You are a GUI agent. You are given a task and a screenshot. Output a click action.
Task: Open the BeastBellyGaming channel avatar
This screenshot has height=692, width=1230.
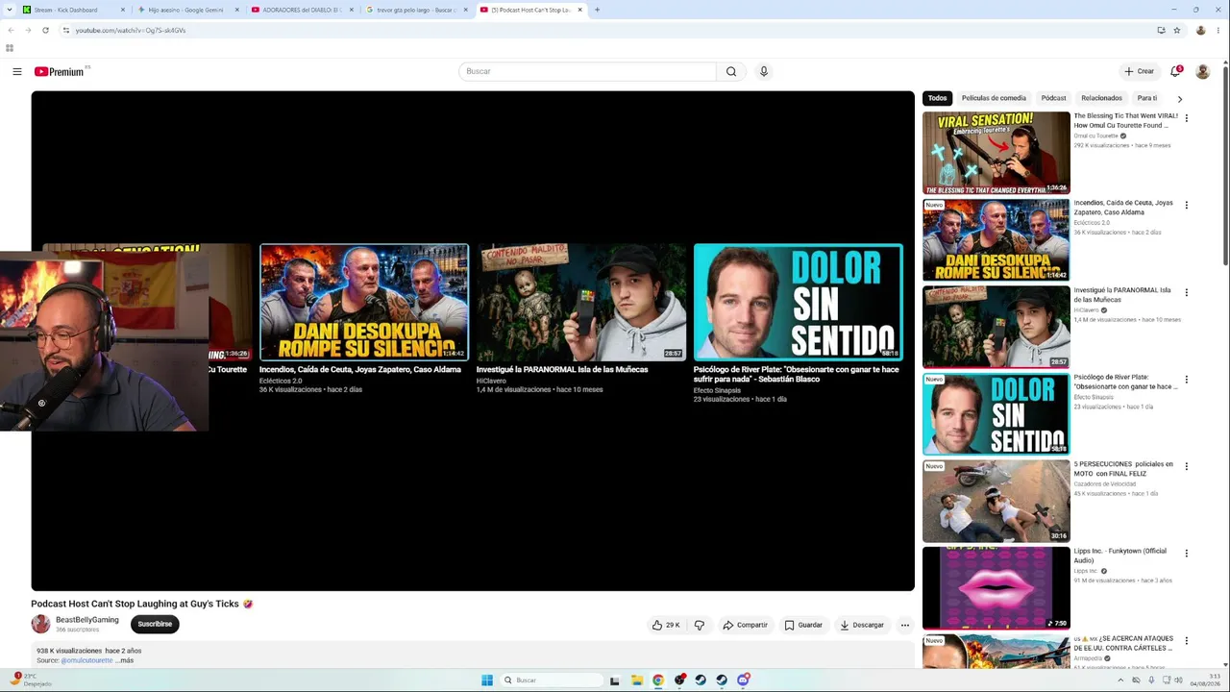40,624
